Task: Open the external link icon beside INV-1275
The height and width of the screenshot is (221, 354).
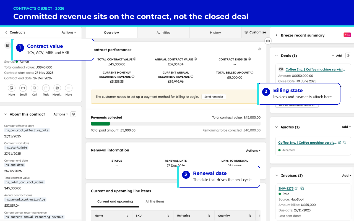Action: [x=296, y=188]
